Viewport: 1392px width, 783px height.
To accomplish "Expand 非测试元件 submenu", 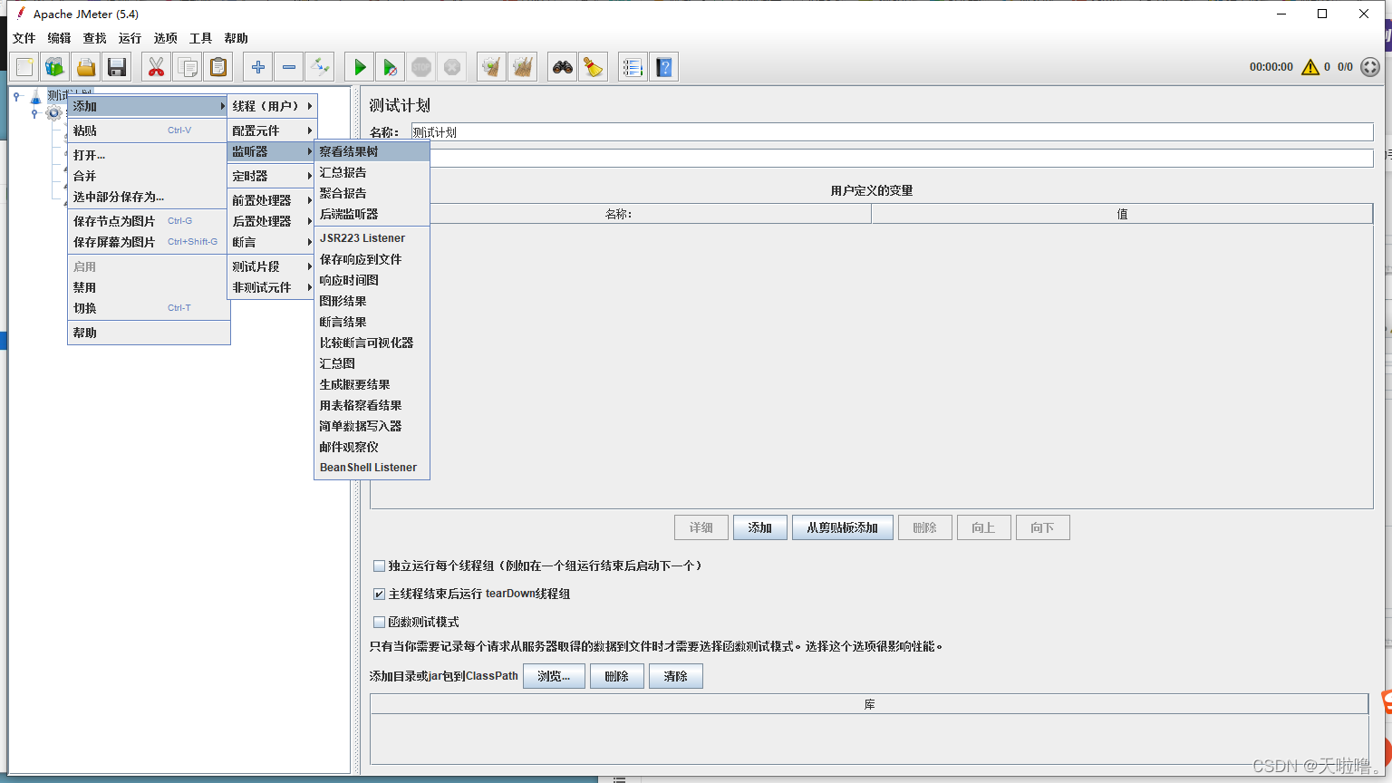I will click(272, 287).
